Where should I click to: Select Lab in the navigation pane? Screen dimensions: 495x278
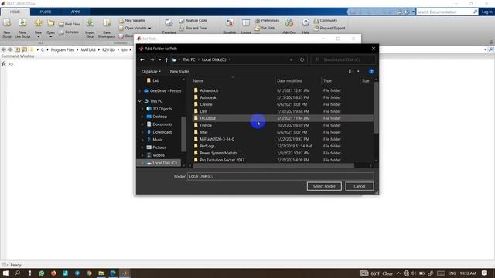click(155, 80)
